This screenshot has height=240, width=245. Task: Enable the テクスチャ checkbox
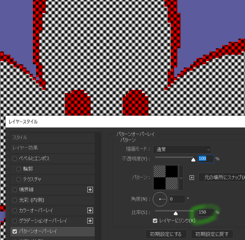(19, 179)
